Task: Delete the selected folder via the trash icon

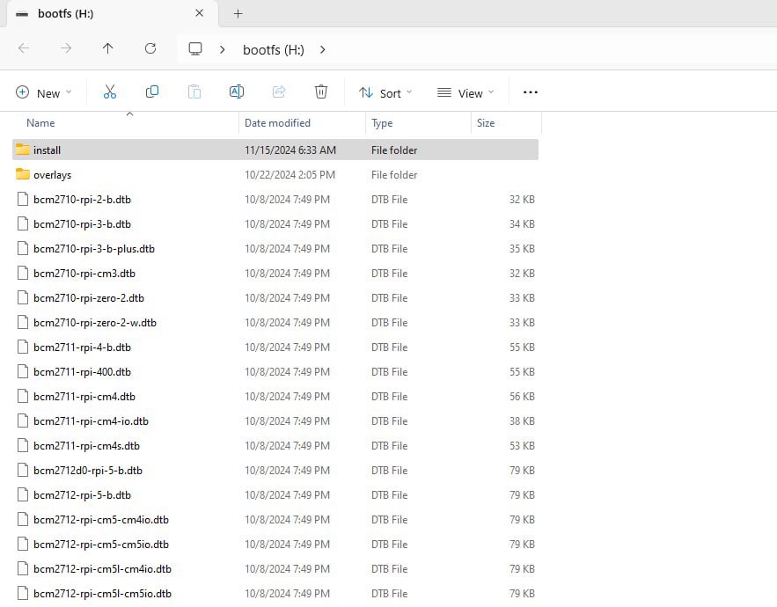Action: click(320, 91)
